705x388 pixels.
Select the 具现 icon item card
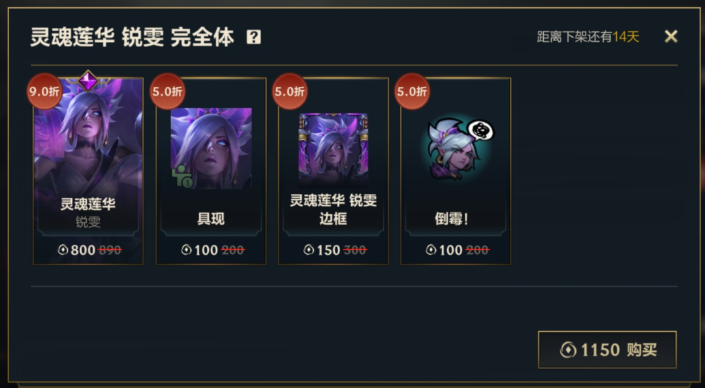[211, 171]
